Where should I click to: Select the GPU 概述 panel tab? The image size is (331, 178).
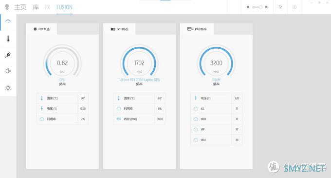coord(119,29)
